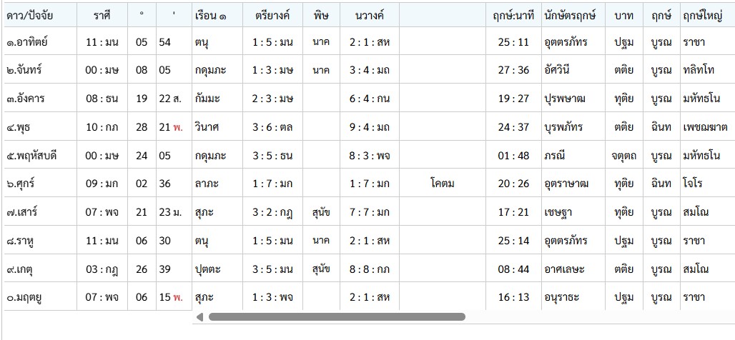Click the red พ. marker in the พุธ row

(x=178, y=127)
